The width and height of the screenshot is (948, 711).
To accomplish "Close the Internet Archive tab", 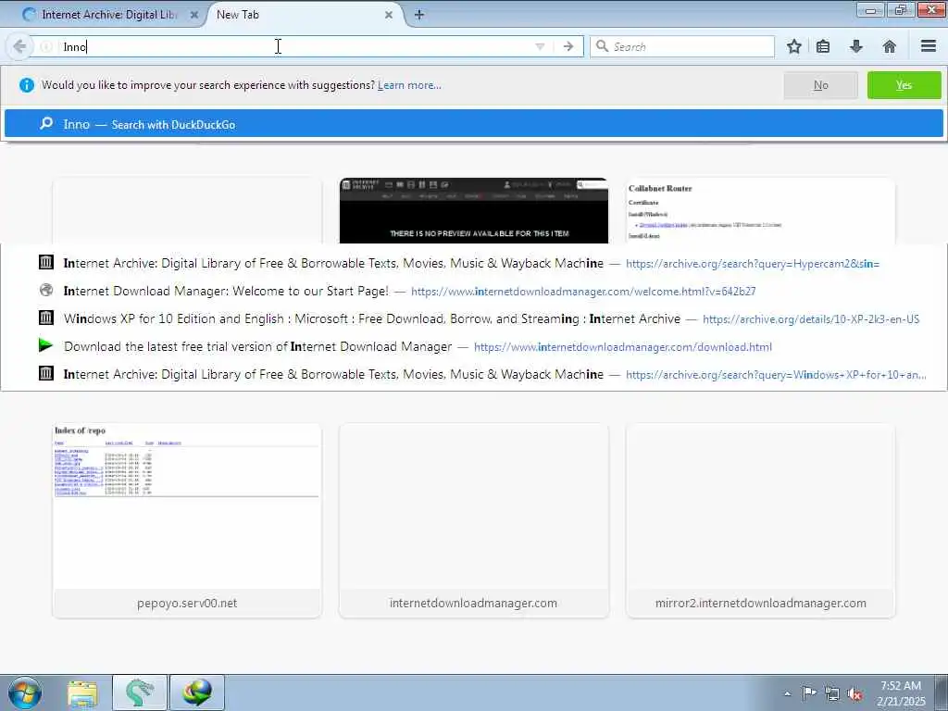I will pyautogui.click(x=194, y=15).
